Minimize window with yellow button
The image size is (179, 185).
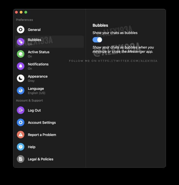pyautogui.click(x=21, y=12)
